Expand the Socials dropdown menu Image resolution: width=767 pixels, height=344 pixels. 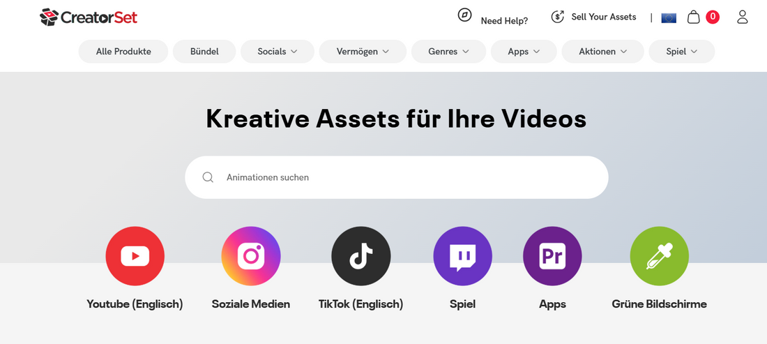point(277,52)
